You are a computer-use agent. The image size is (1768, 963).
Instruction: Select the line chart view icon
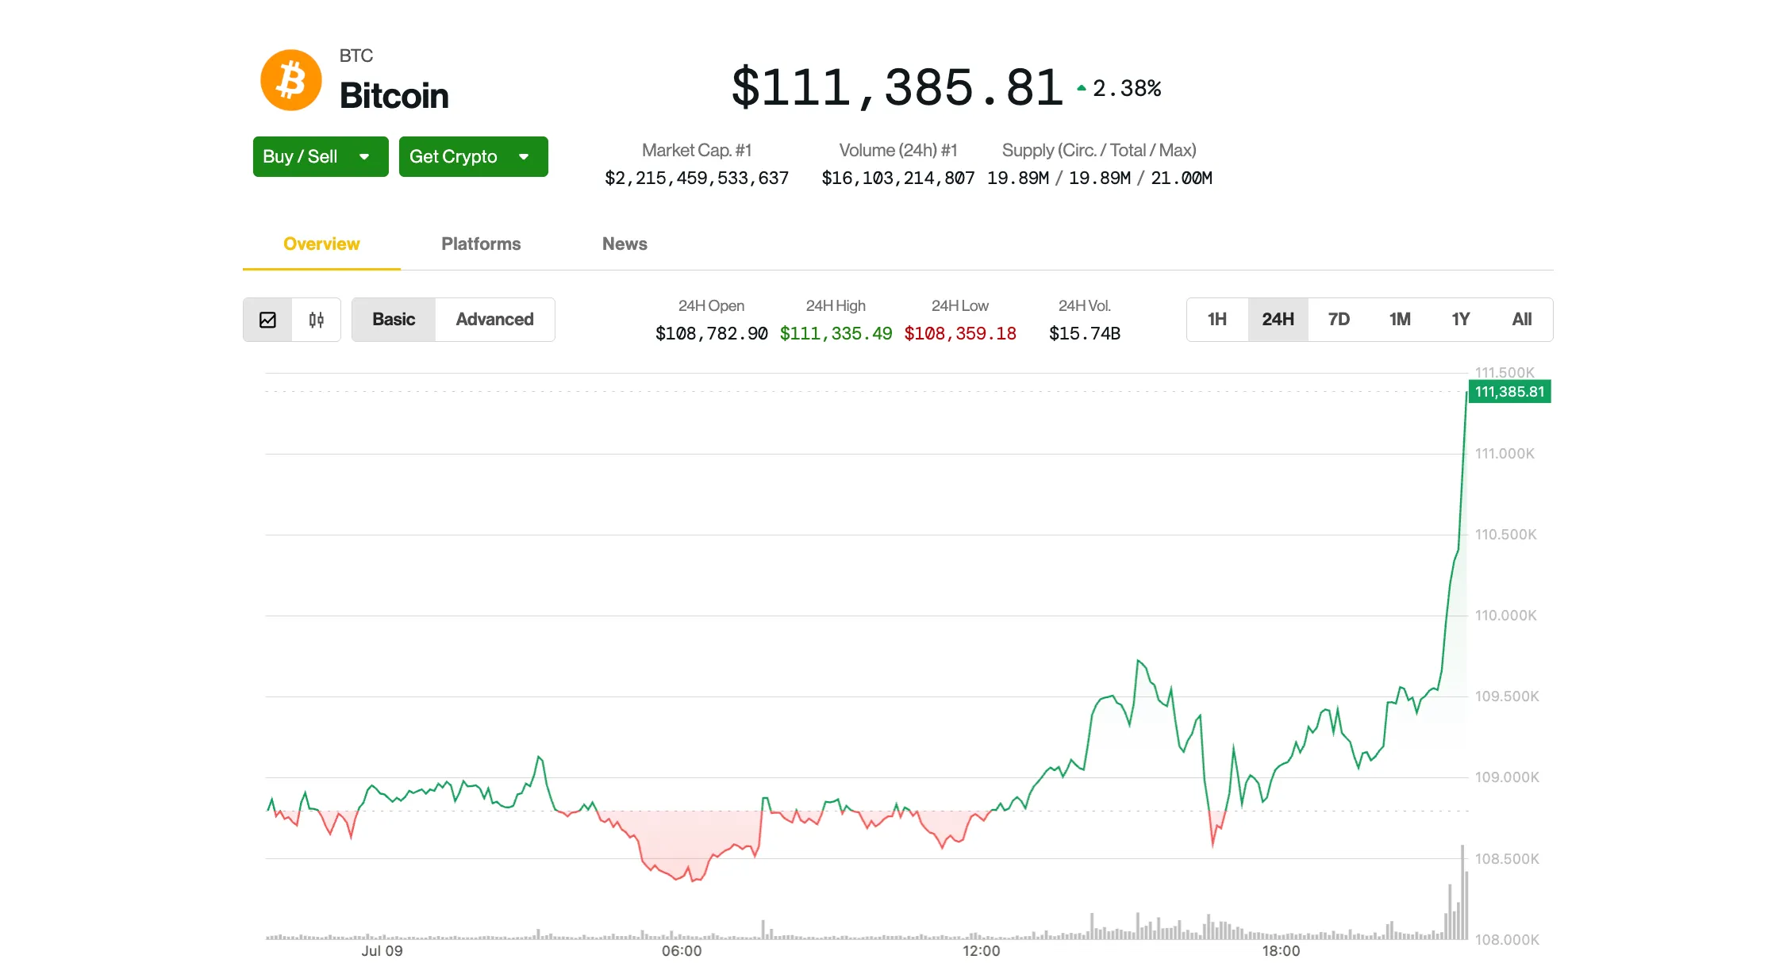click(267, 320)
